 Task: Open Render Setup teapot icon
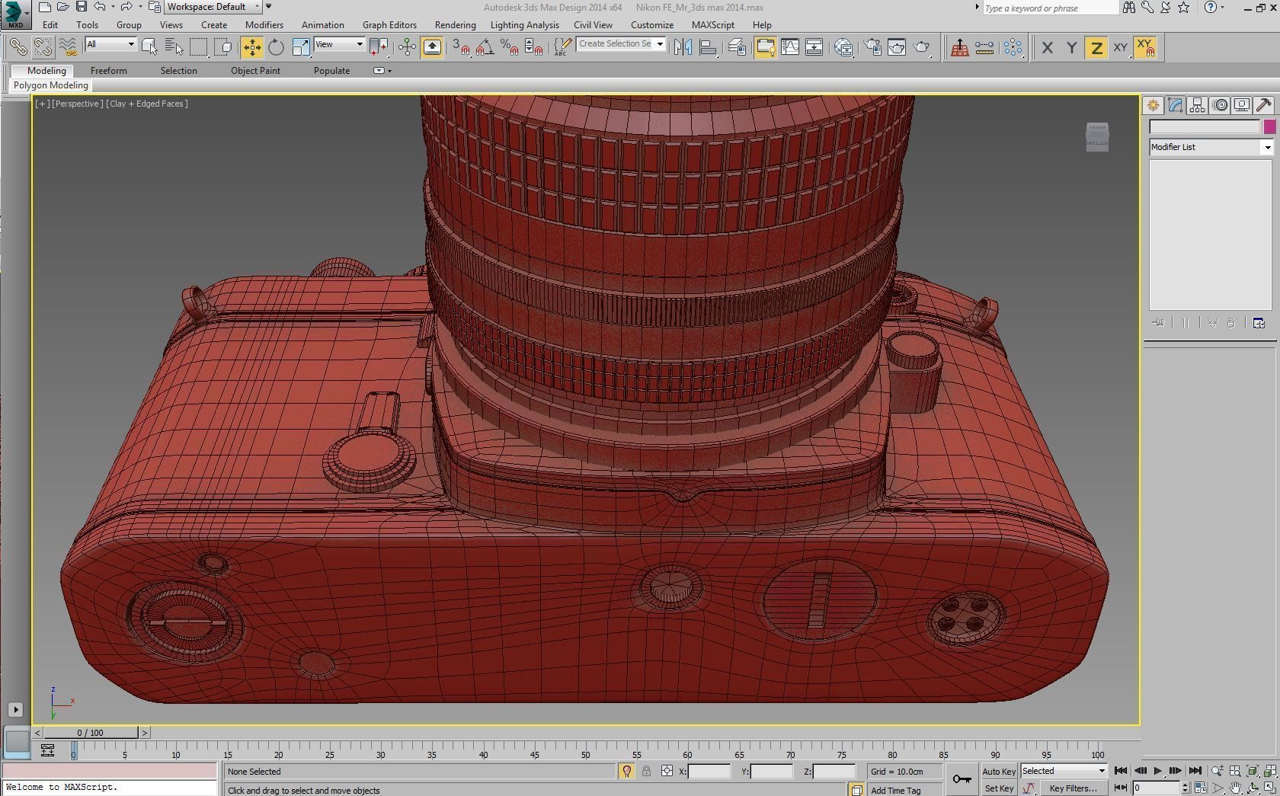pyautogui.click(x=873, y=47)
